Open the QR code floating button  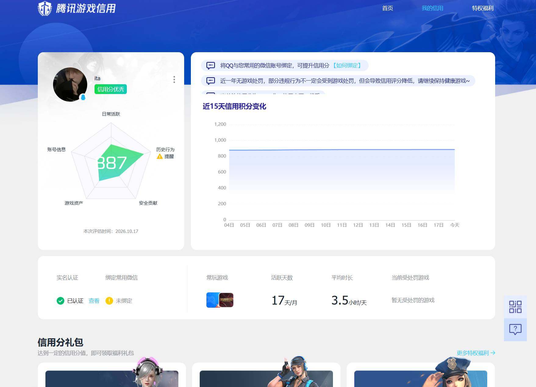[515, 307]
